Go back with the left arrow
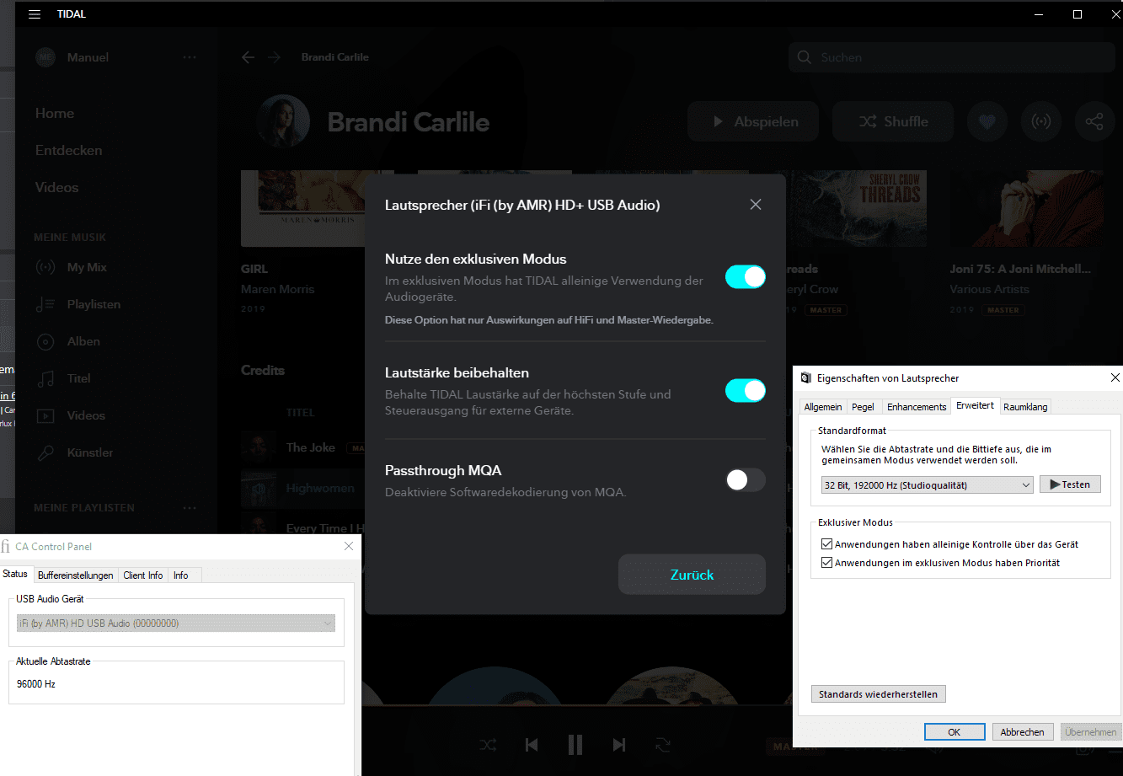Screen dimensions: 1123x776 click(x=248, y=57)
